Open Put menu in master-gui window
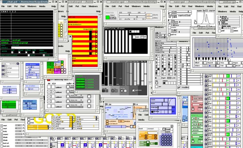This screenshot has width=243, height=148. 120,6
